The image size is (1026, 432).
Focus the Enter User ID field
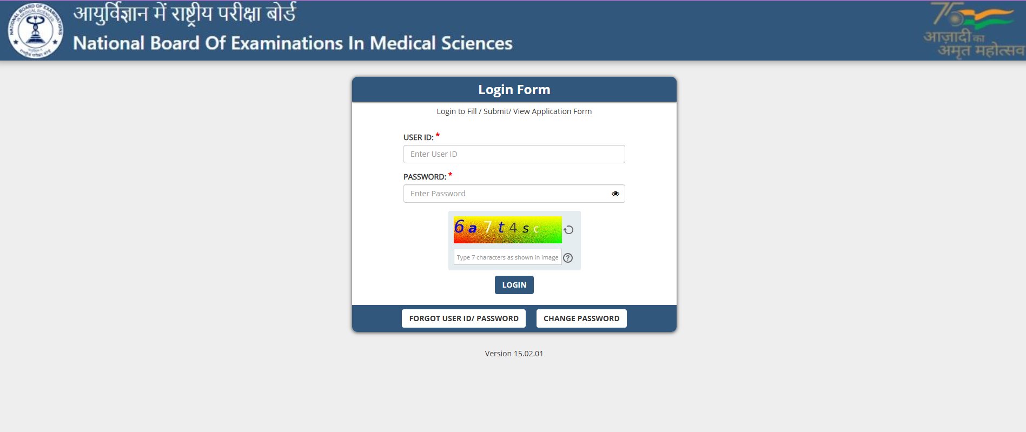click(x=514, y=154)
